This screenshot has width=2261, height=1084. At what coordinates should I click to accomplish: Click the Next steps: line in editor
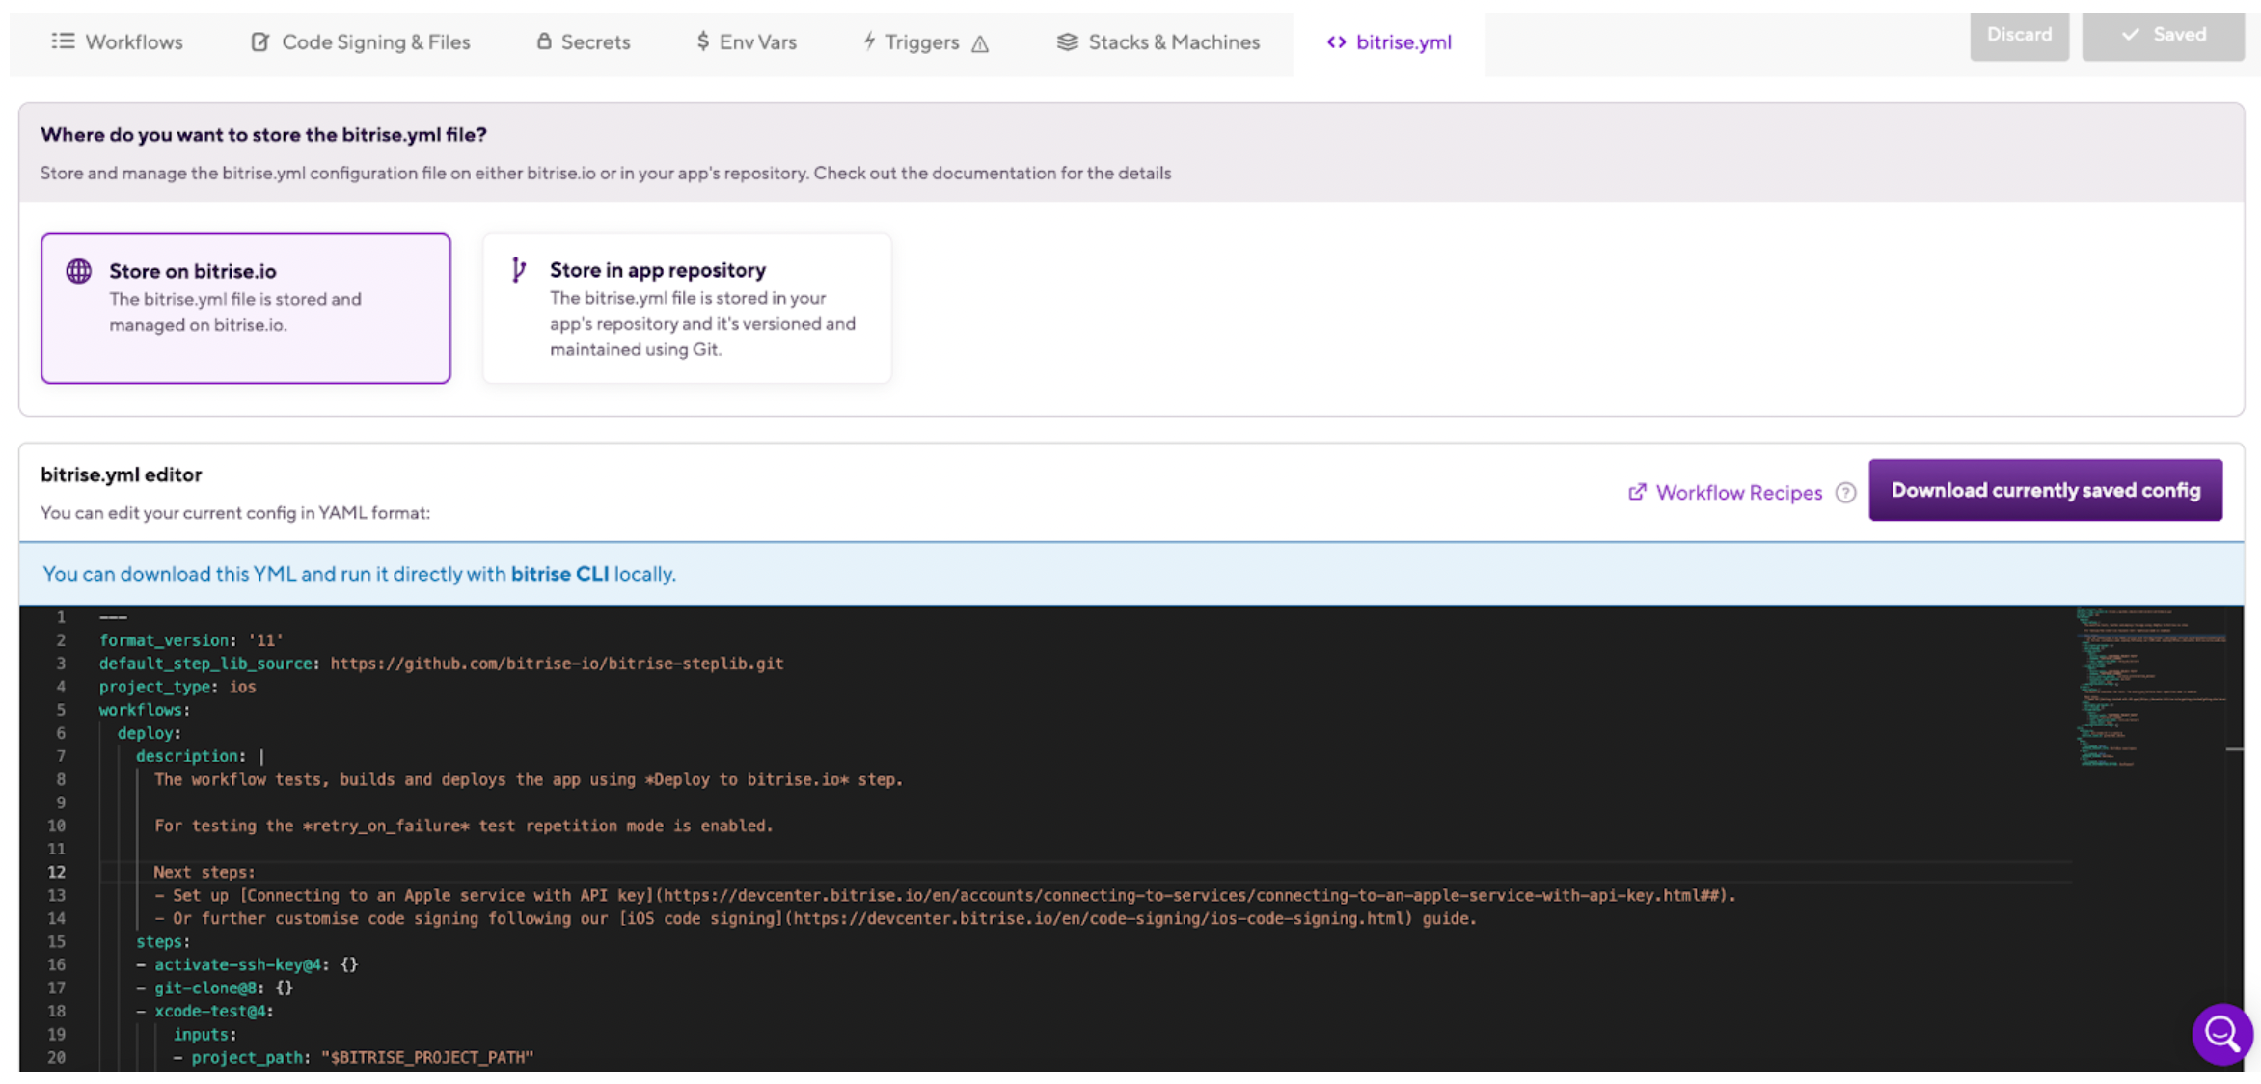point(204,872)
